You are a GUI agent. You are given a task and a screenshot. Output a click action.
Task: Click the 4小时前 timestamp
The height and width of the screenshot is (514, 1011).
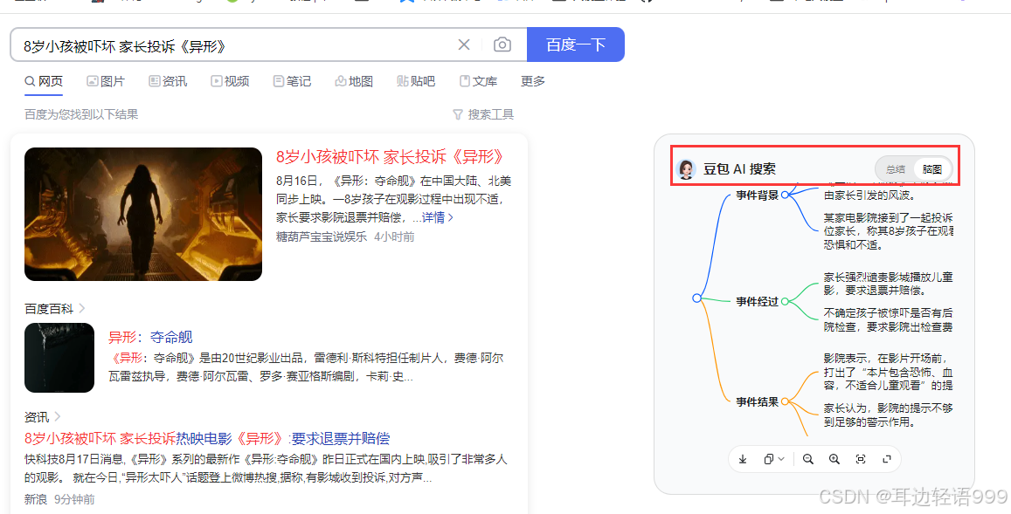[394, 237]
